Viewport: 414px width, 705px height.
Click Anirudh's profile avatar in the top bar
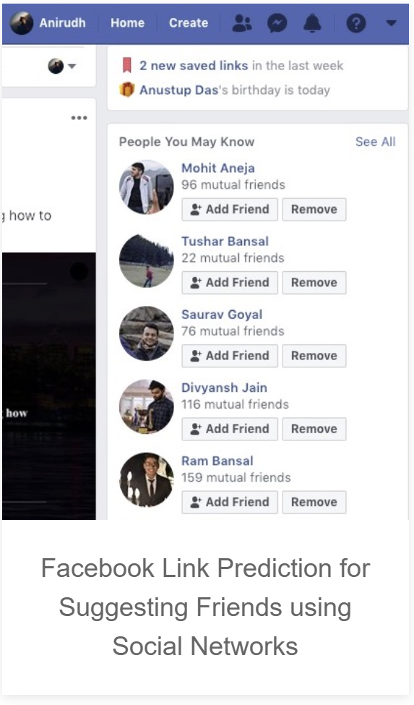click(x=21, y=23)
